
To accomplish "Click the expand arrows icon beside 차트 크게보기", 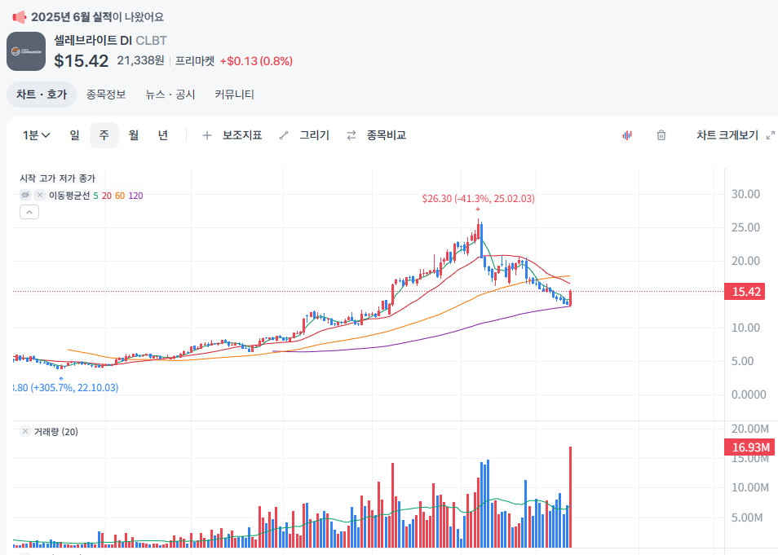I will point(771,135).
